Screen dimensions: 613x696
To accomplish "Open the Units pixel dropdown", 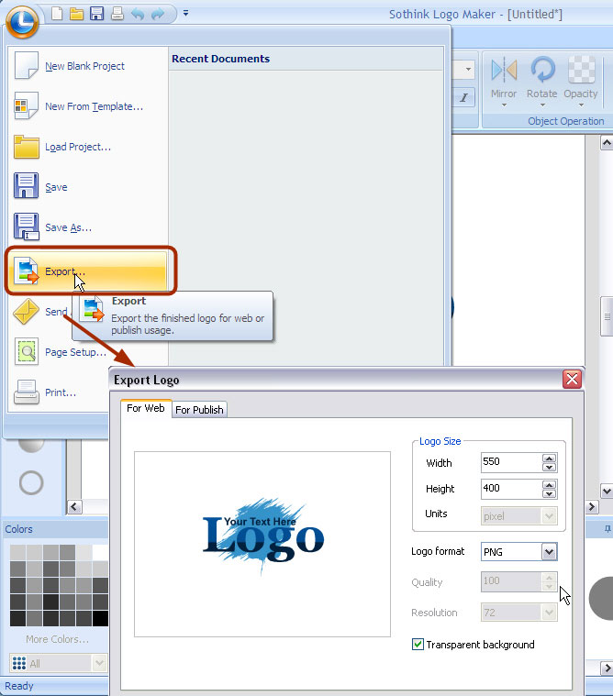I will tap(518, 515).
